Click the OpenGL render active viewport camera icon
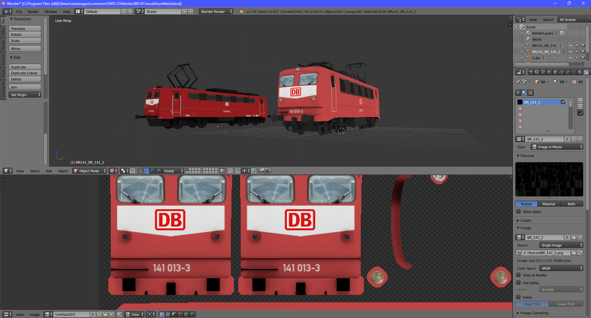The width and height of the screenshot is (591, 318). (x=261, y=171)
